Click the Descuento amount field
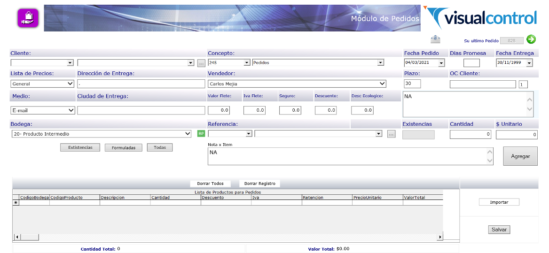Image resolution: width=549 pixels, height=253 pixels. [x=326, y=110]
